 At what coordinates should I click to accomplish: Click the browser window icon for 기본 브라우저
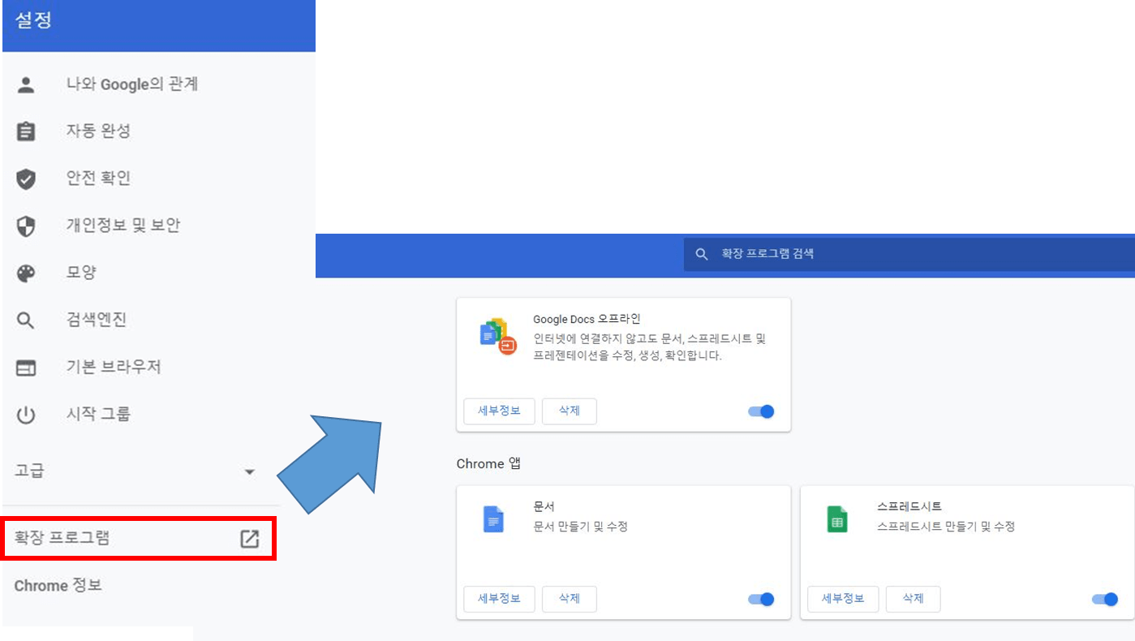(26, 368)
